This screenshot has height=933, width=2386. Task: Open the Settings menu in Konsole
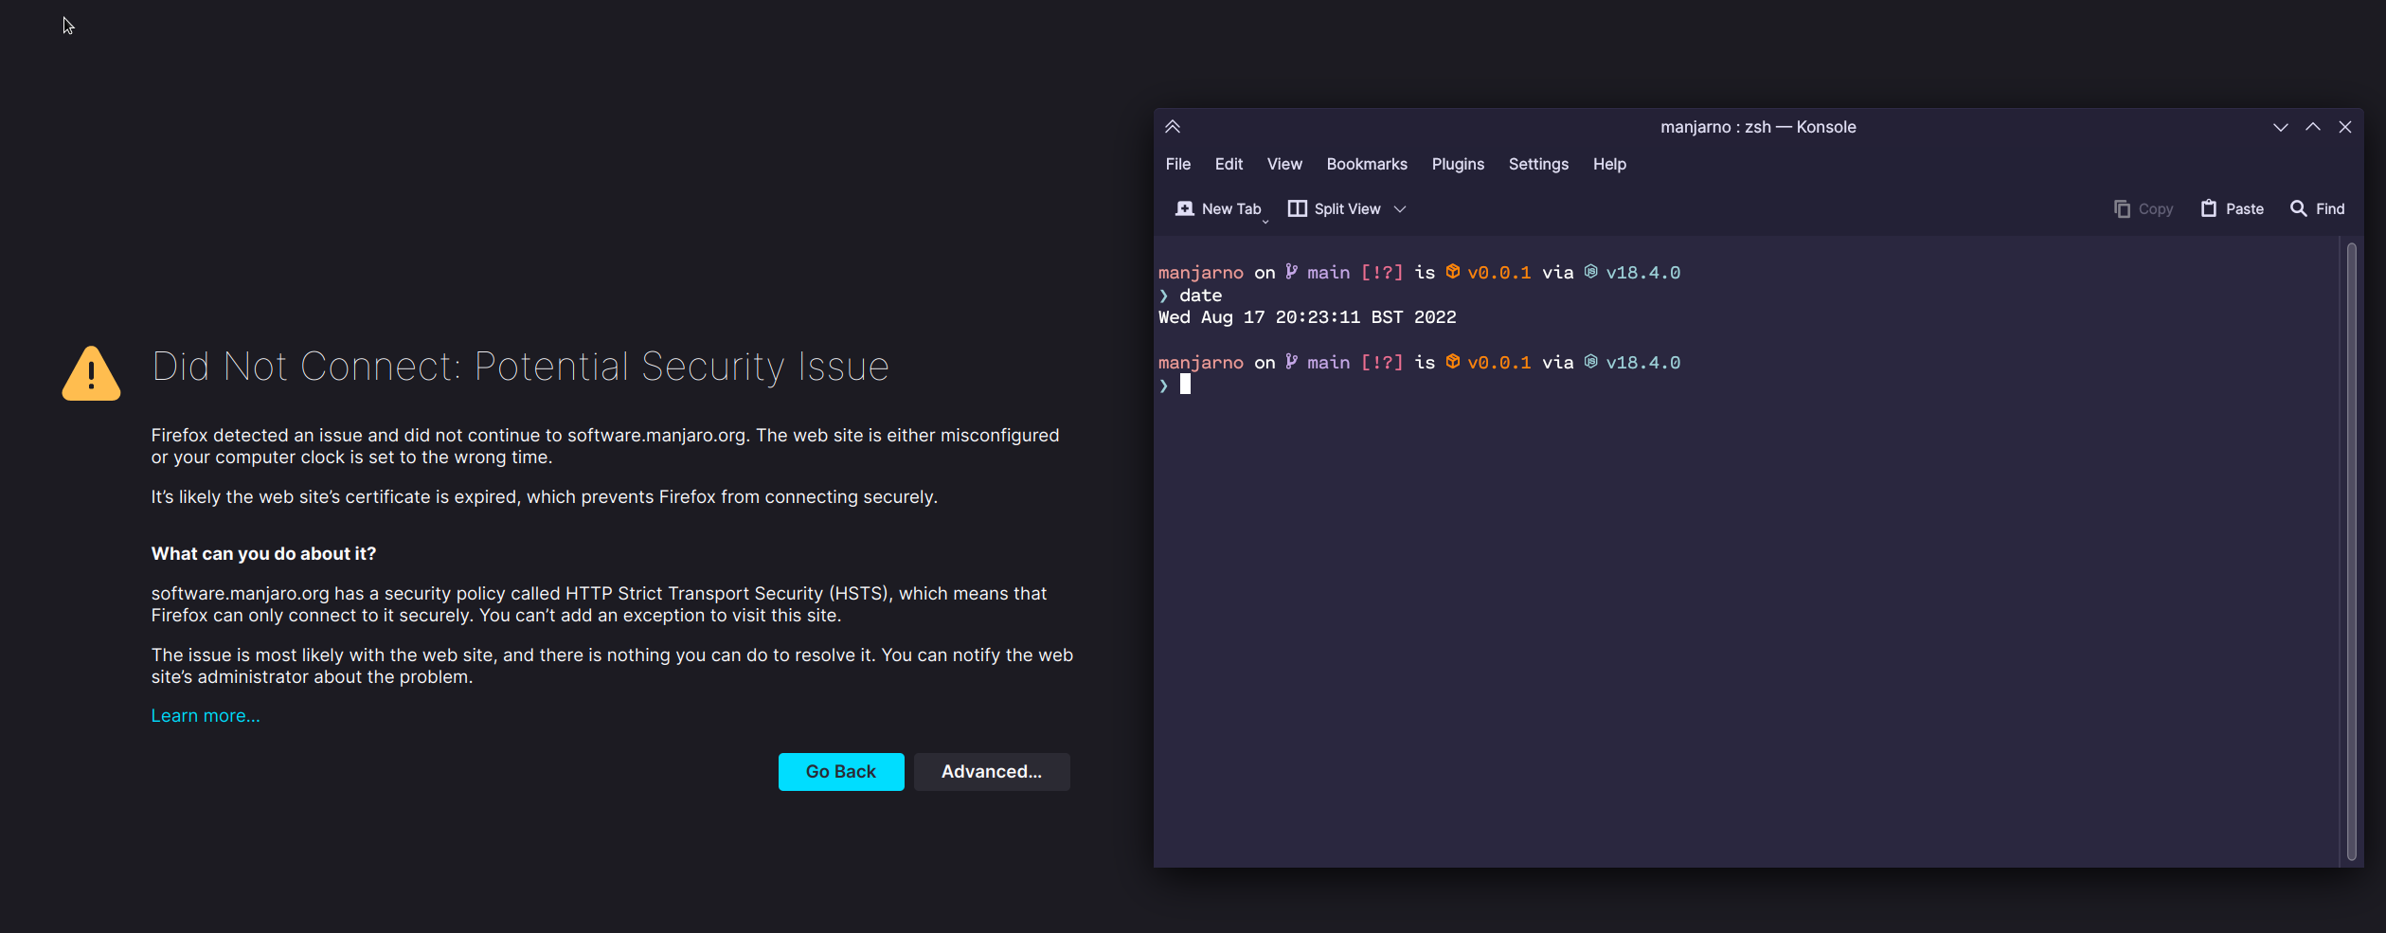1538,164
